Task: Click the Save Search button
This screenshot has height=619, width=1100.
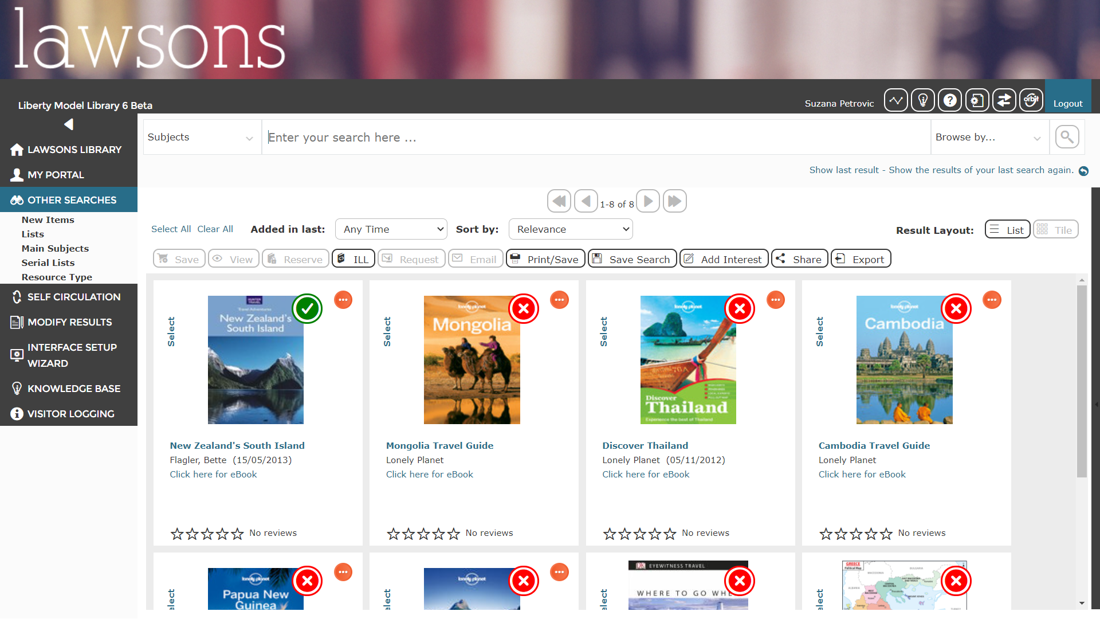Action: point(631,258)
